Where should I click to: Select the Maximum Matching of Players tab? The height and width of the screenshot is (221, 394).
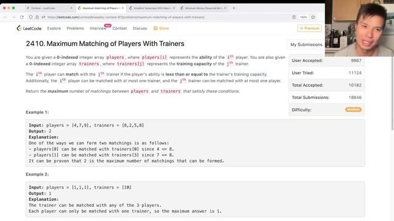coord(100,8)
